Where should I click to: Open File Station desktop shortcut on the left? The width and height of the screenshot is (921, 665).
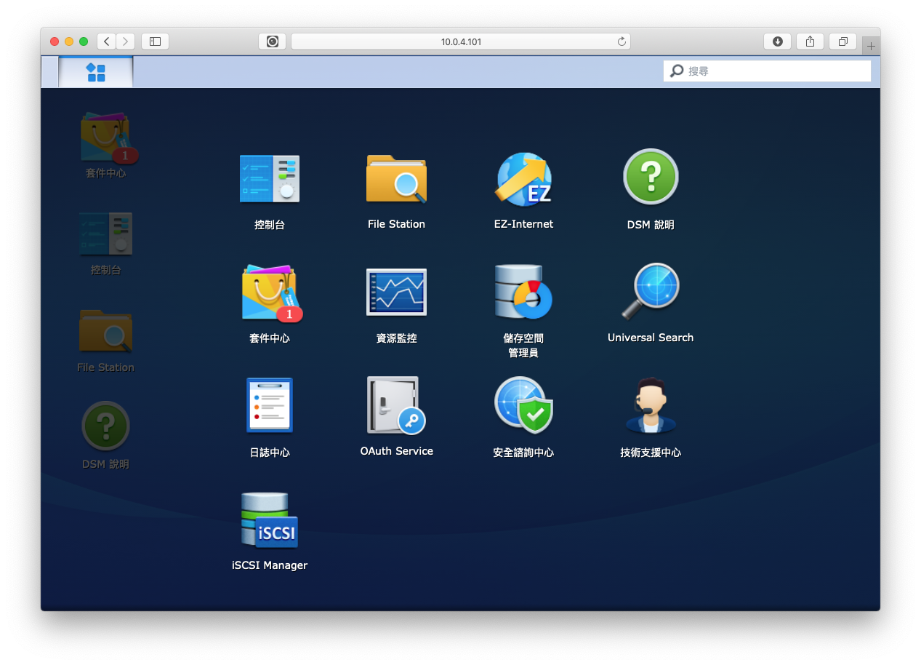[105, 331]
